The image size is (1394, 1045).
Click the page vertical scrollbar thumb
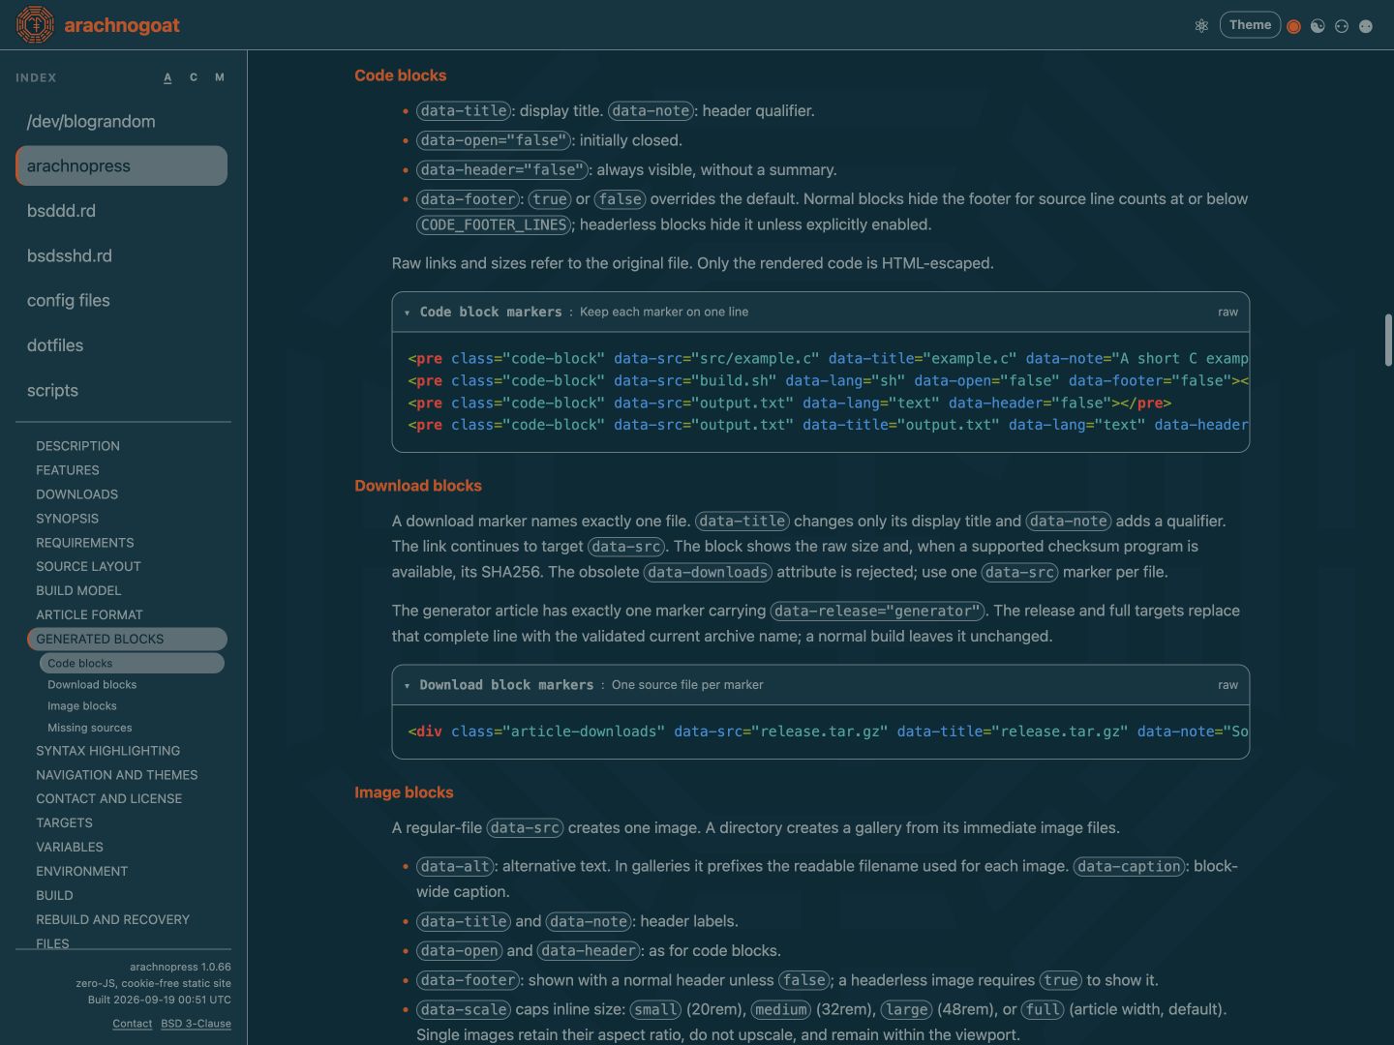pyautogui.click(x=1388, y=341)
